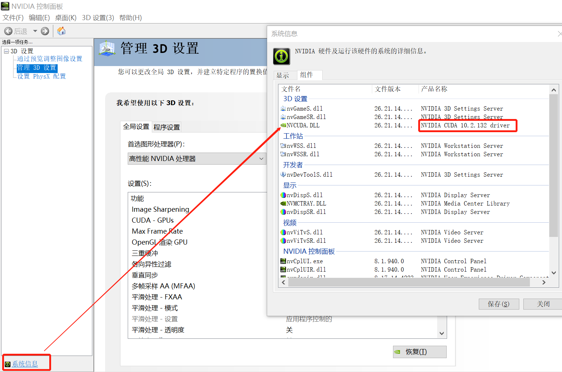Switch to the 显示 tab in system information
Image resolution: width=562 pixels, height=372 pixels.
(285, 75)
